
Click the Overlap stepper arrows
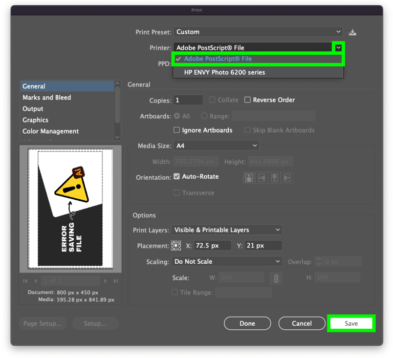point(319,261)
